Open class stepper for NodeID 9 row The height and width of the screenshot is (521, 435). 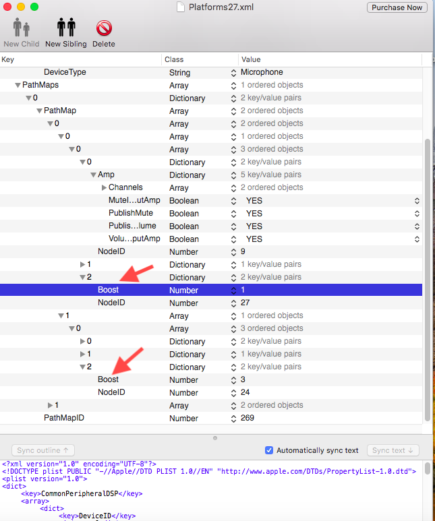[233, 252]
